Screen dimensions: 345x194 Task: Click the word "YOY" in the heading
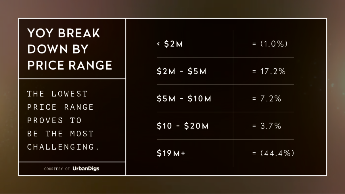(40, 33)
